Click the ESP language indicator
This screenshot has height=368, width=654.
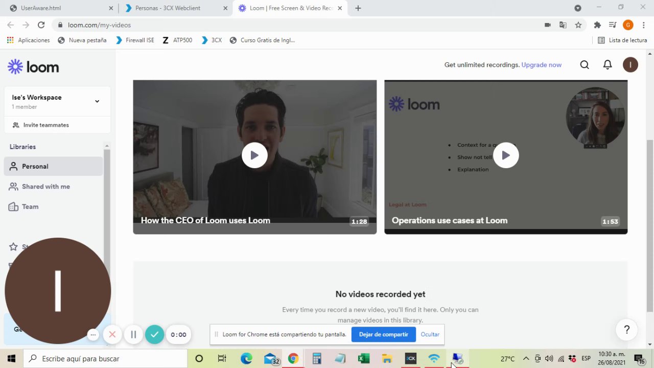pyautogui.click(x=586, y=358)
